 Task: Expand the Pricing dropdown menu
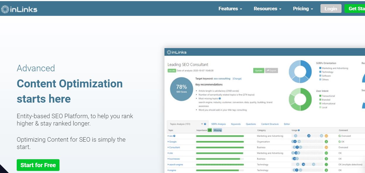[x=303, y=9]
